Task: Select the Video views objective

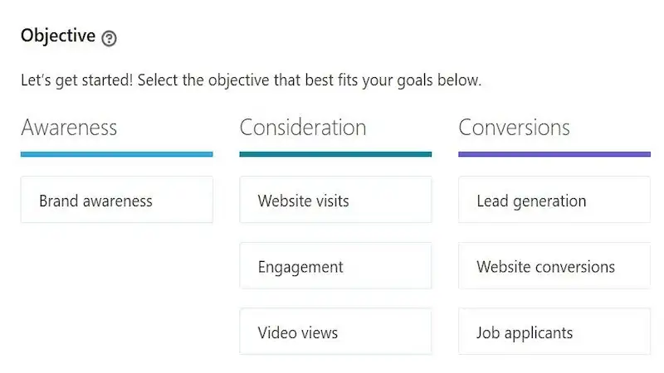Action: coord(335,332)
